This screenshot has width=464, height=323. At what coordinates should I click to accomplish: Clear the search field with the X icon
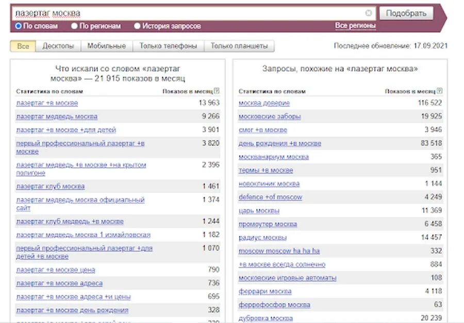pyautogui.click(x=369, y=13)
